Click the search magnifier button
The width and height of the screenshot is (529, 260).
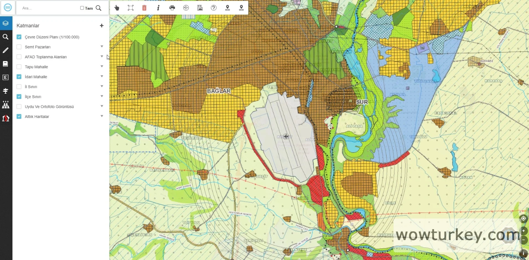[99, 8]
